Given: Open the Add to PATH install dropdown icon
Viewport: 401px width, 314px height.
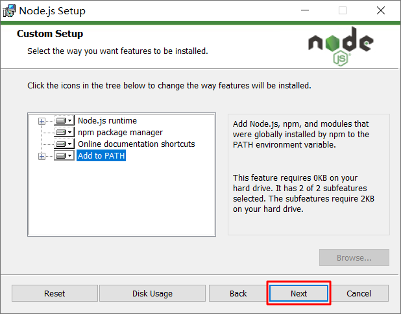Looking at the screenshot, I should point(64,155).
